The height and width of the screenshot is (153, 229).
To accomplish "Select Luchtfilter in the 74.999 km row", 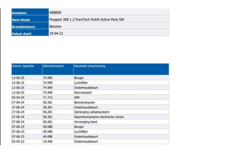I will [81, 83].
